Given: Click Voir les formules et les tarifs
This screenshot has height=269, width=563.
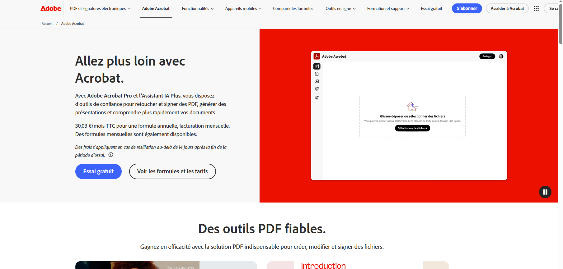Looking at the screenshot, I should tap(172, 171).
